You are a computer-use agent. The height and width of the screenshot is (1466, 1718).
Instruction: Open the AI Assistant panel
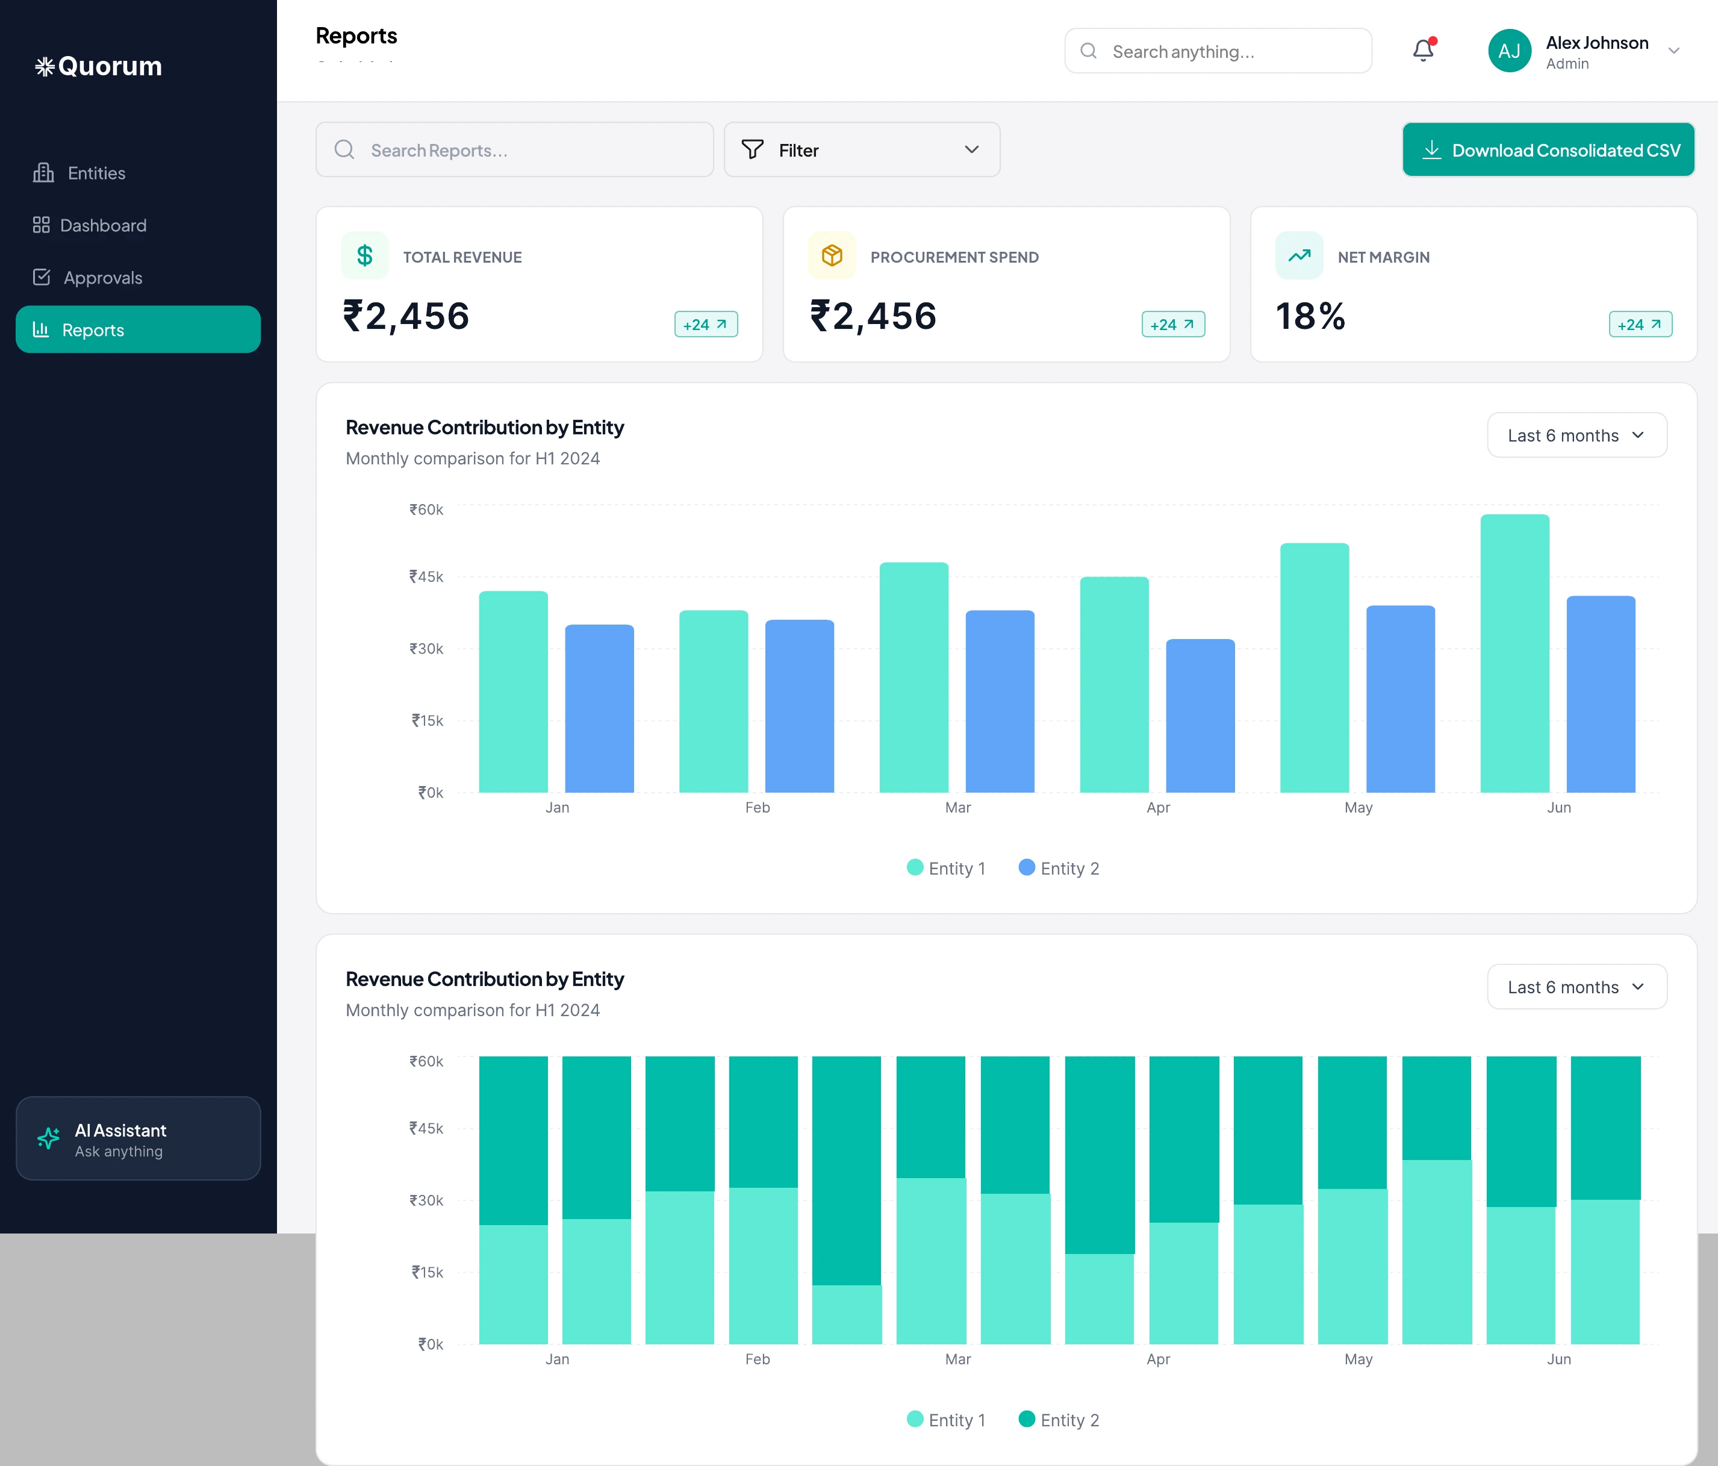138,1138
